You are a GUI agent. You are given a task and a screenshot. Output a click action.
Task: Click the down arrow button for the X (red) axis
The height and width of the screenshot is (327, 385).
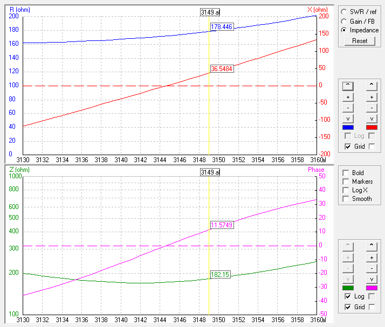372,119
